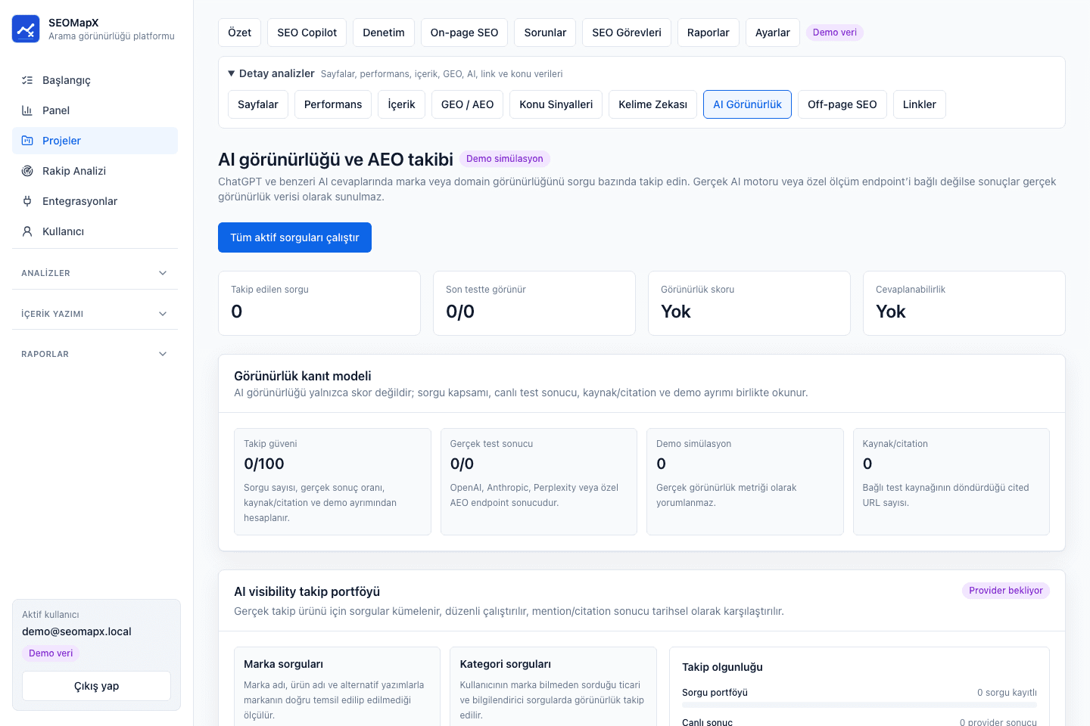Switch to the SEO Copilot tab
Screen dimensions: 1090x726
pyautogui.click(x=307, y=33)
